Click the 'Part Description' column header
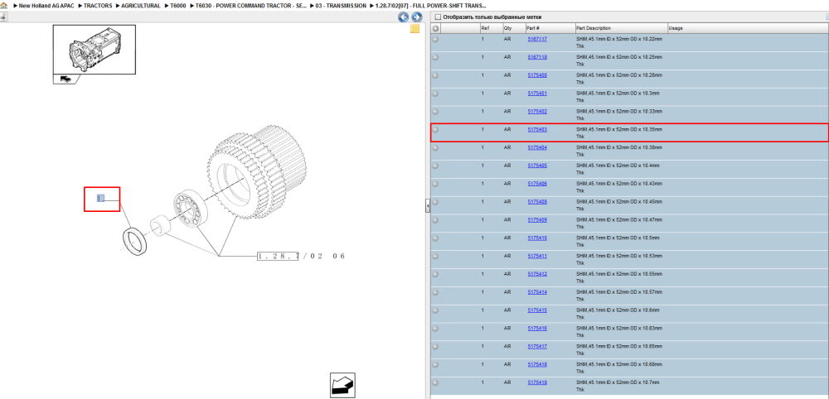This screenshot has height=399, width=829. (594, 28)
